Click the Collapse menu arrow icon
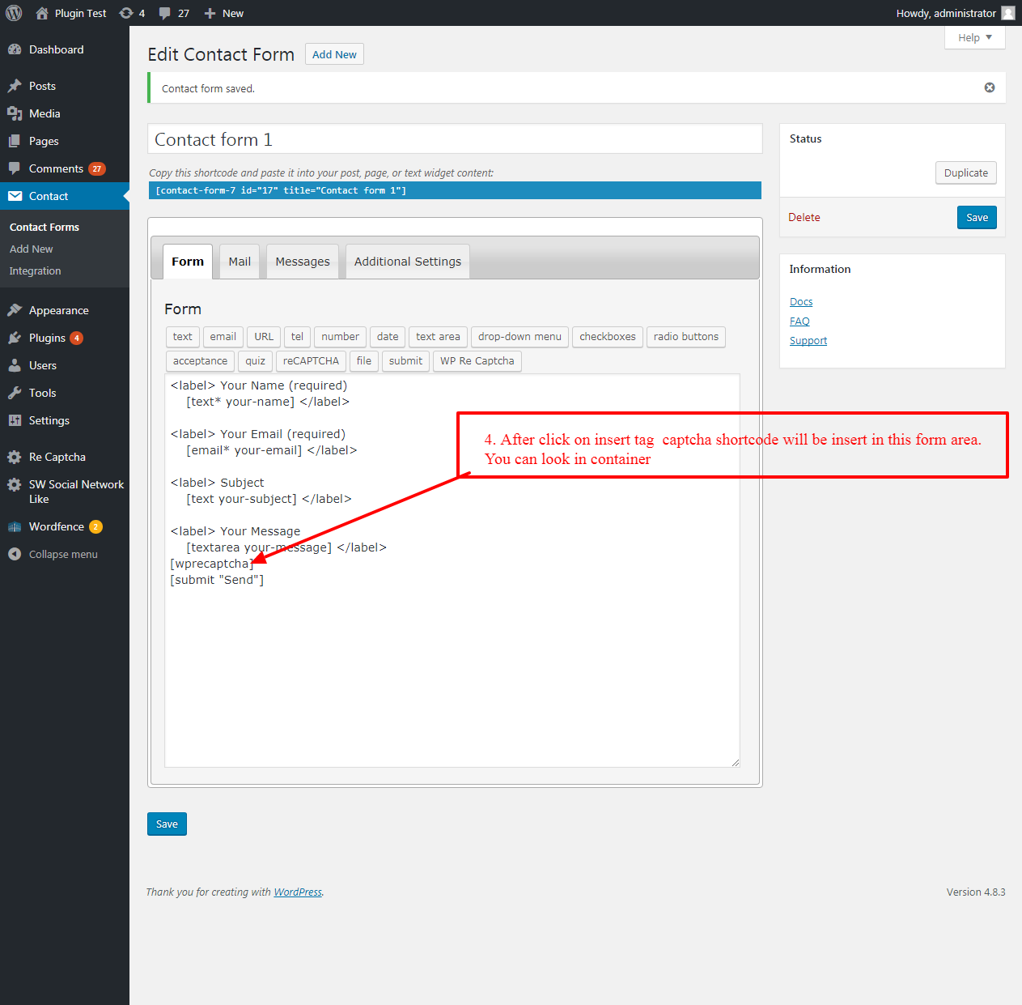The image size is (1022, 1005). [15, 554]
